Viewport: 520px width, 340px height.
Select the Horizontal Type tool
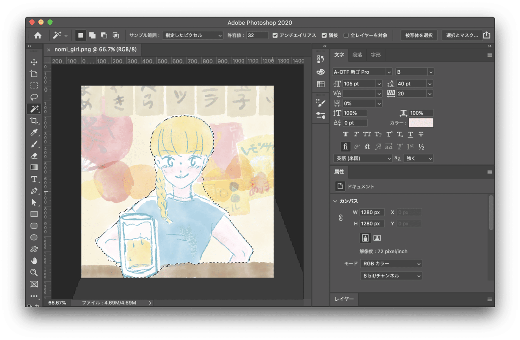(34, 179)
